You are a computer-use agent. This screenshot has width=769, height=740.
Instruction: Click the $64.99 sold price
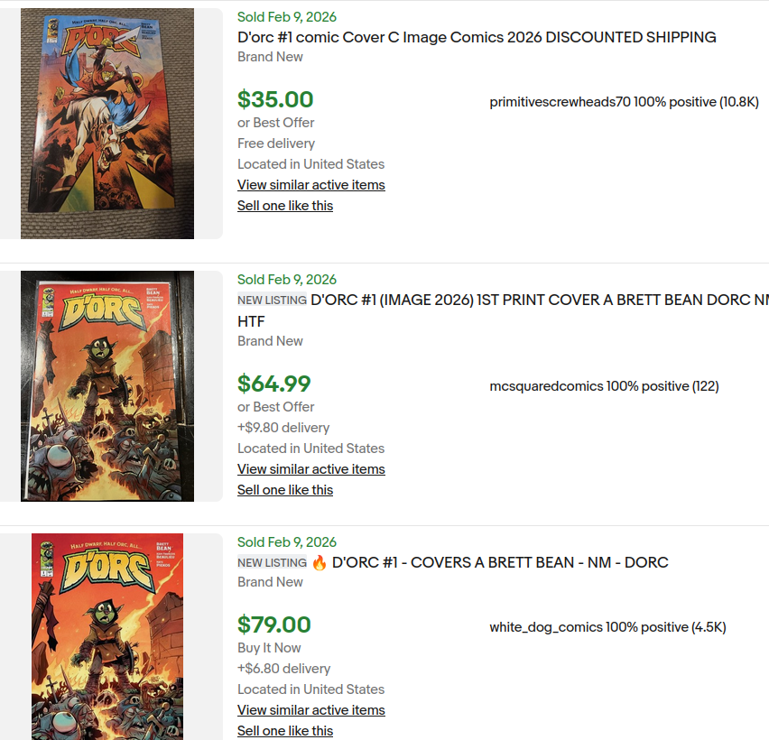[273, 384]
